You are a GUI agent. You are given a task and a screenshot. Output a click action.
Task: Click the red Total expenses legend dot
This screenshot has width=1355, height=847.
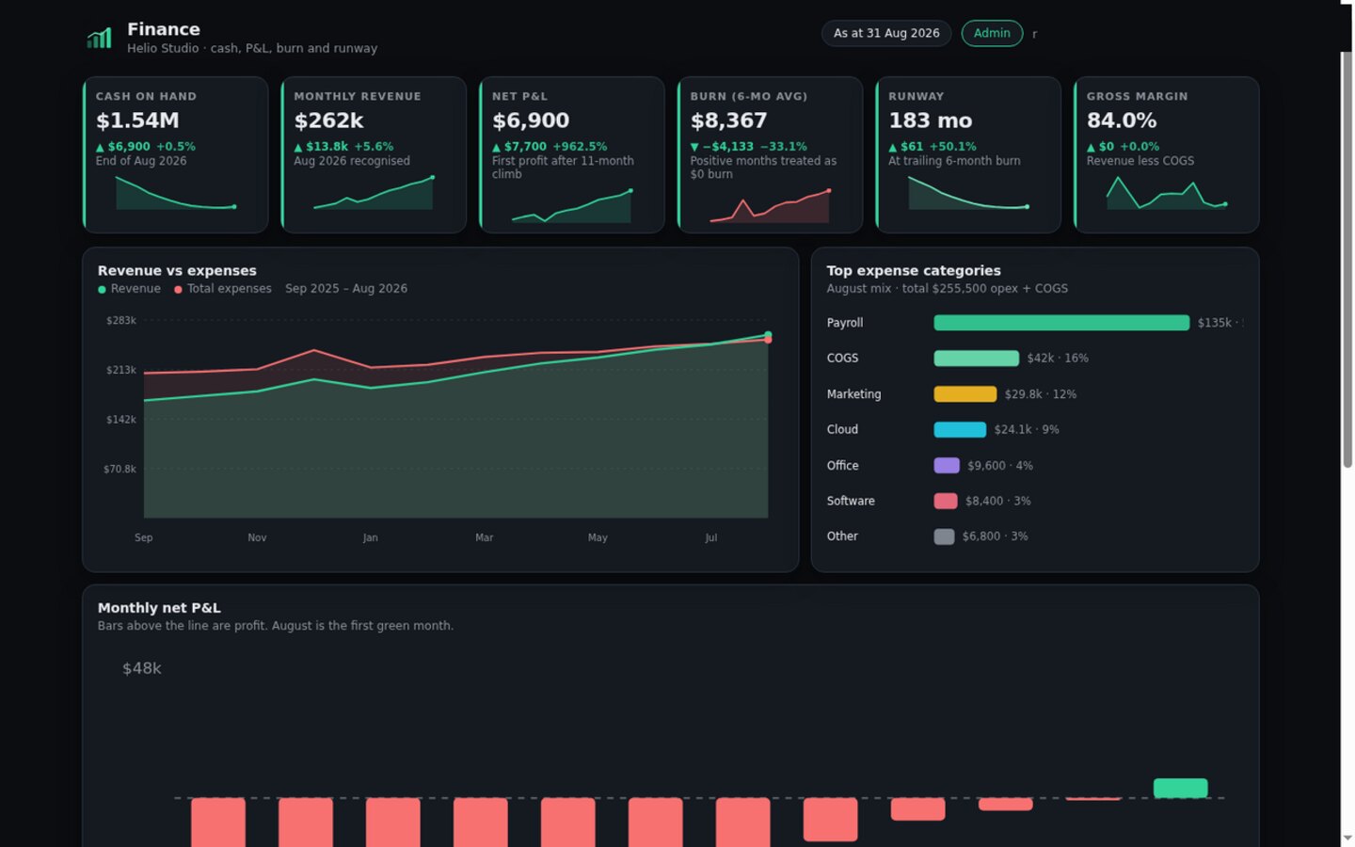[178, 290]
